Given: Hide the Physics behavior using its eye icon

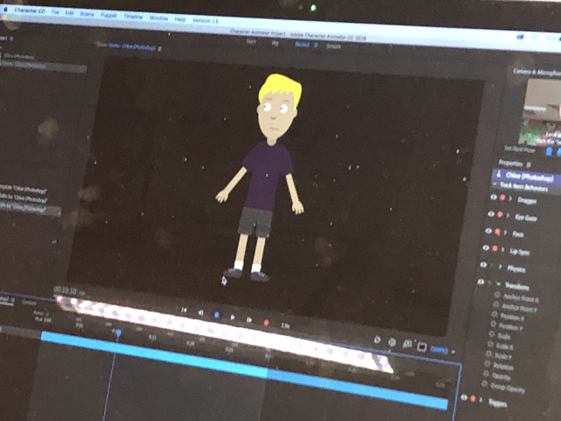Looking at the screenshot, I should (x=483, y=265).
